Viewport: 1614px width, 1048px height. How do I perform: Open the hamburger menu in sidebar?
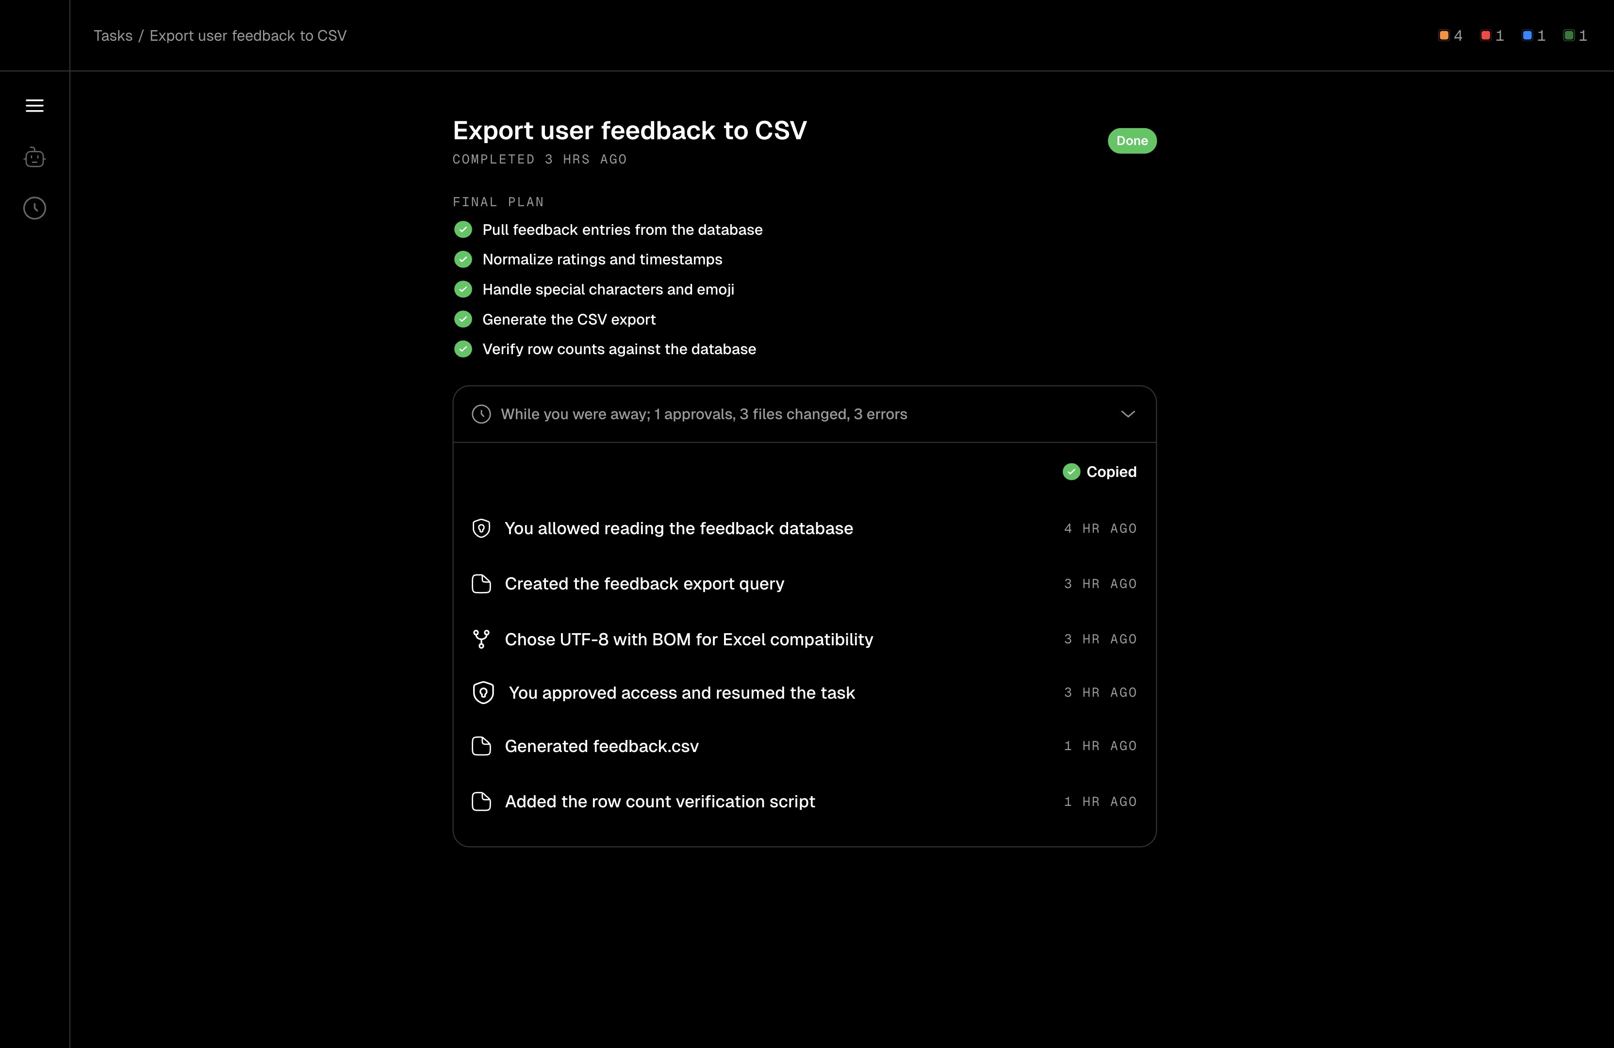[x=34, y=106]
